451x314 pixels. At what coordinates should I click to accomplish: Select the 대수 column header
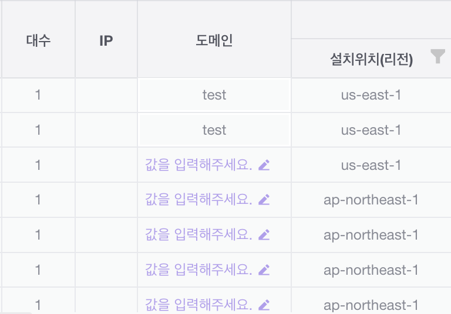pos(38,40)
